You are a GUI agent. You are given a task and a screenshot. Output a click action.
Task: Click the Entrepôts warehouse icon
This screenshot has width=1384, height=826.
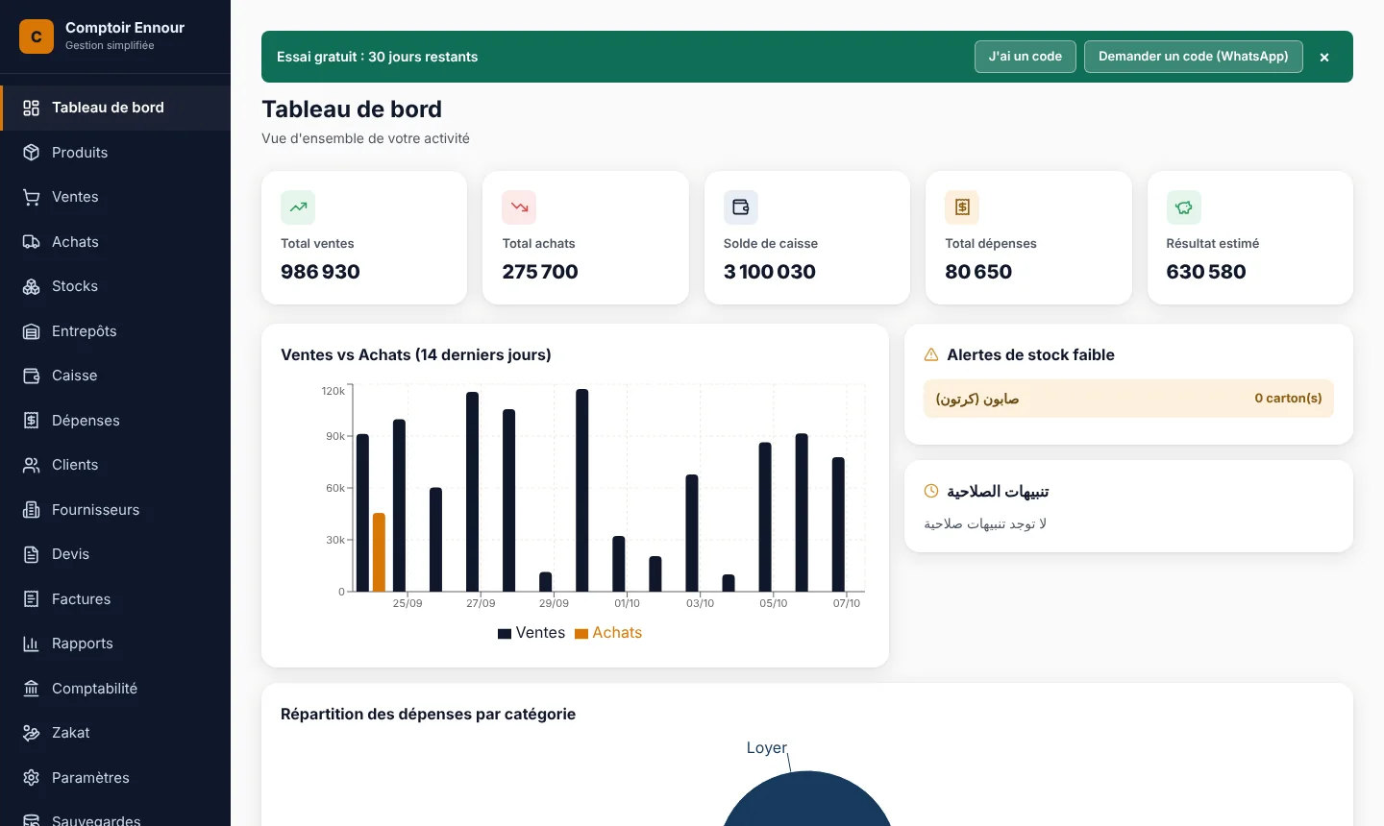(32, 331)
